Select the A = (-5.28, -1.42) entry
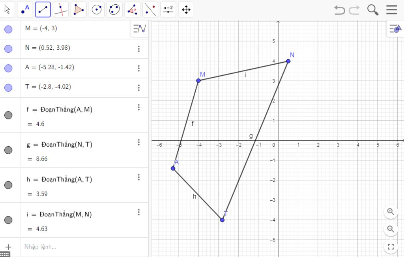 coord(49,67)
